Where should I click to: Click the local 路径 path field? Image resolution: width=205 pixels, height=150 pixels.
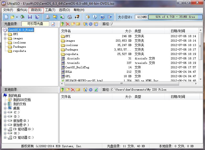coord(157,90)
